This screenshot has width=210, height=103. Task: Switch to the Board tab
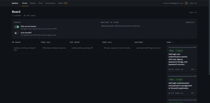25,3
